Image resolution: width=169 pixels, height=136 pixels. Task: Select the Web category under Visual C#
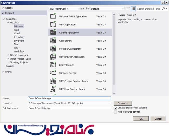point(16,30)
